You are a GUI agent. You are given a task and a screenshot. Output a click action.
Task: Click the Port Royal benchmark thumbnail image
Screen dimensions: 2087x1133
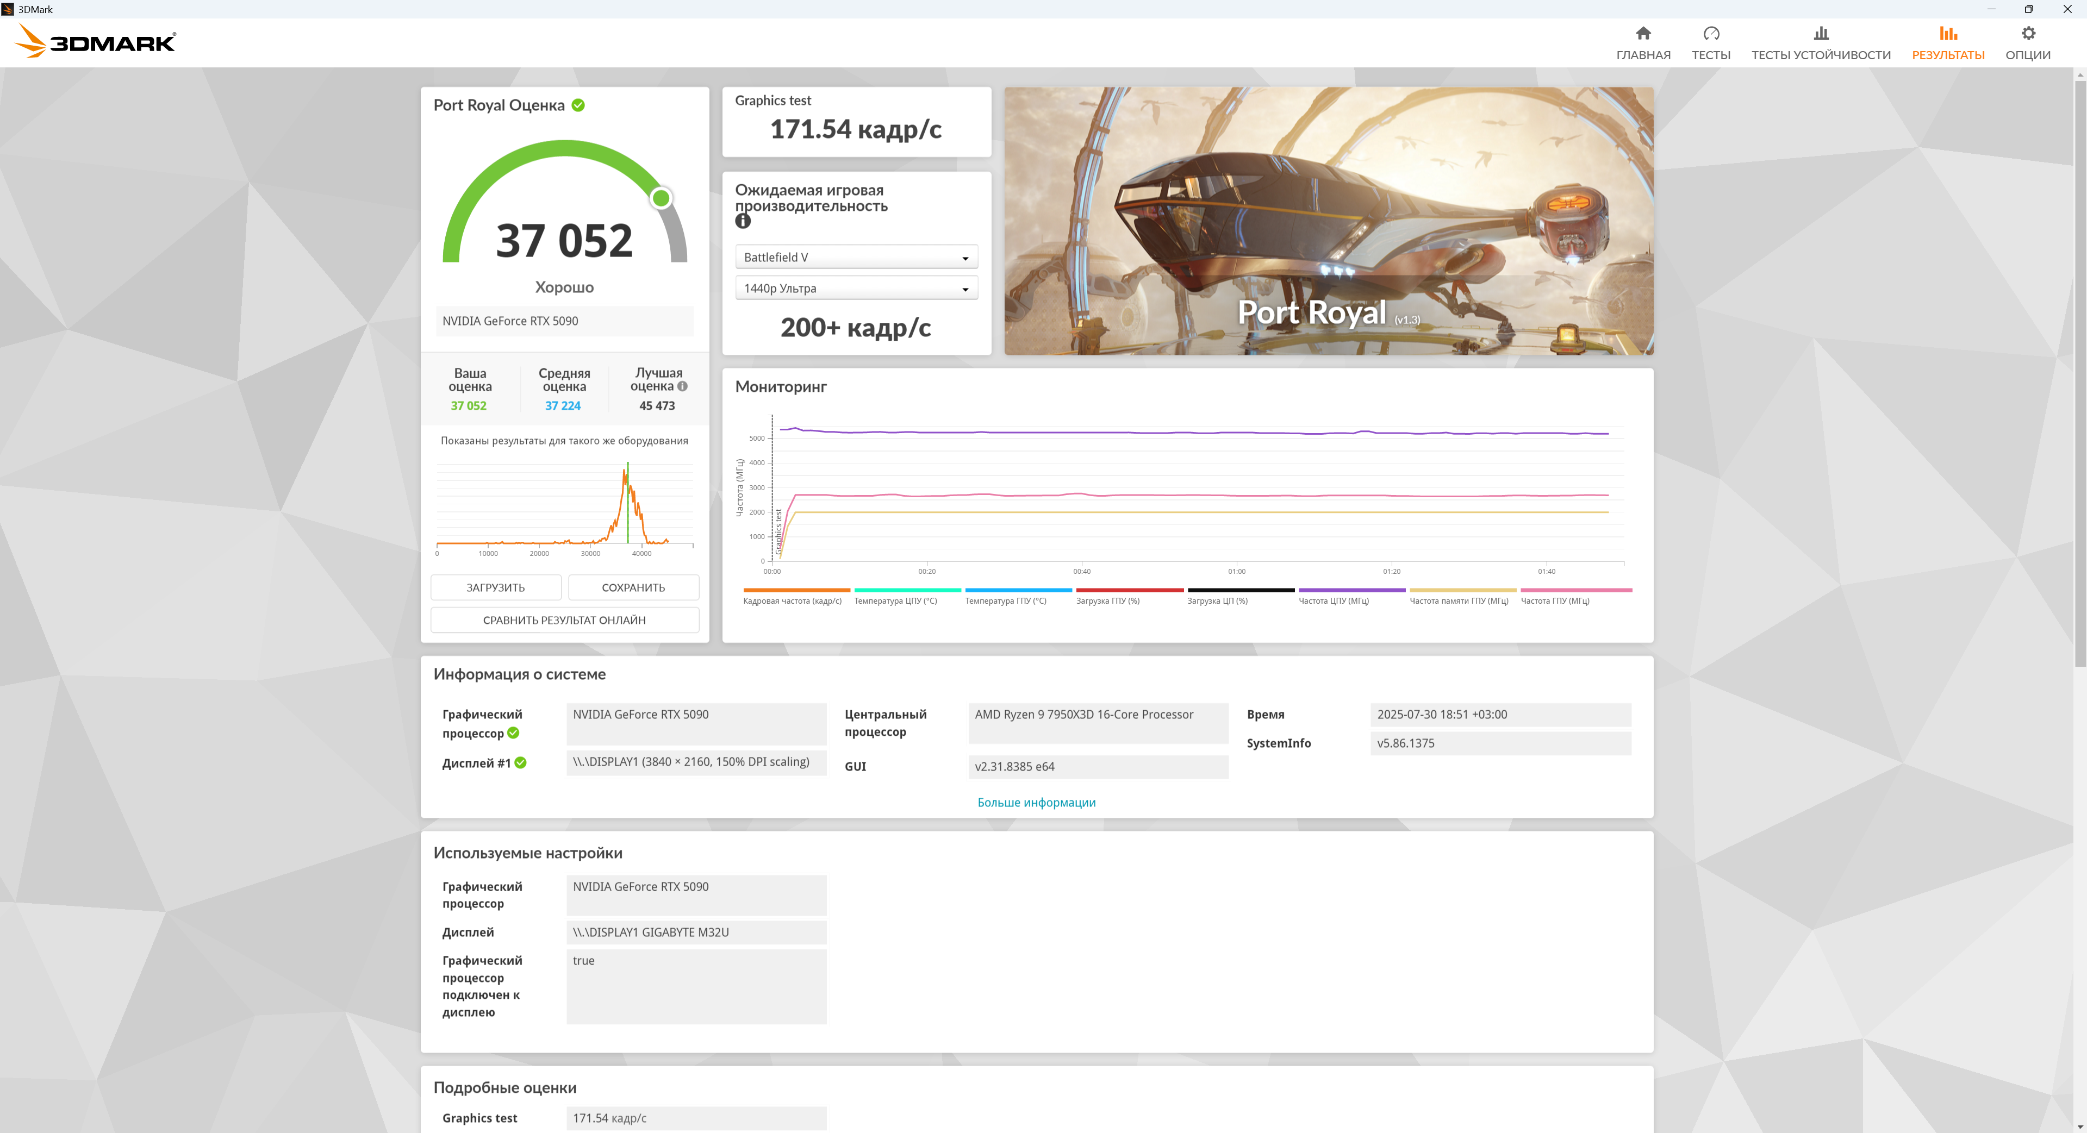tap(1328, 220)
